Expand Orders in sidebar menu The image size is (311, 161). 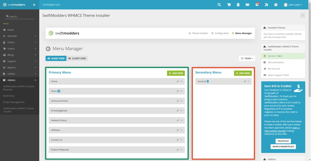(20, 49)
